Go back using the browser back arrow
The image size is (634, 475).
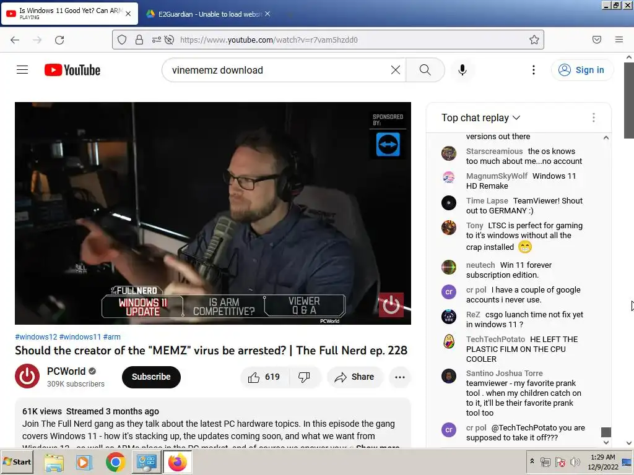[15, 40]
